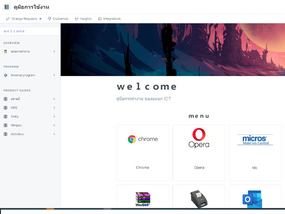Click the book logo icon beside the title

[7, 7]
